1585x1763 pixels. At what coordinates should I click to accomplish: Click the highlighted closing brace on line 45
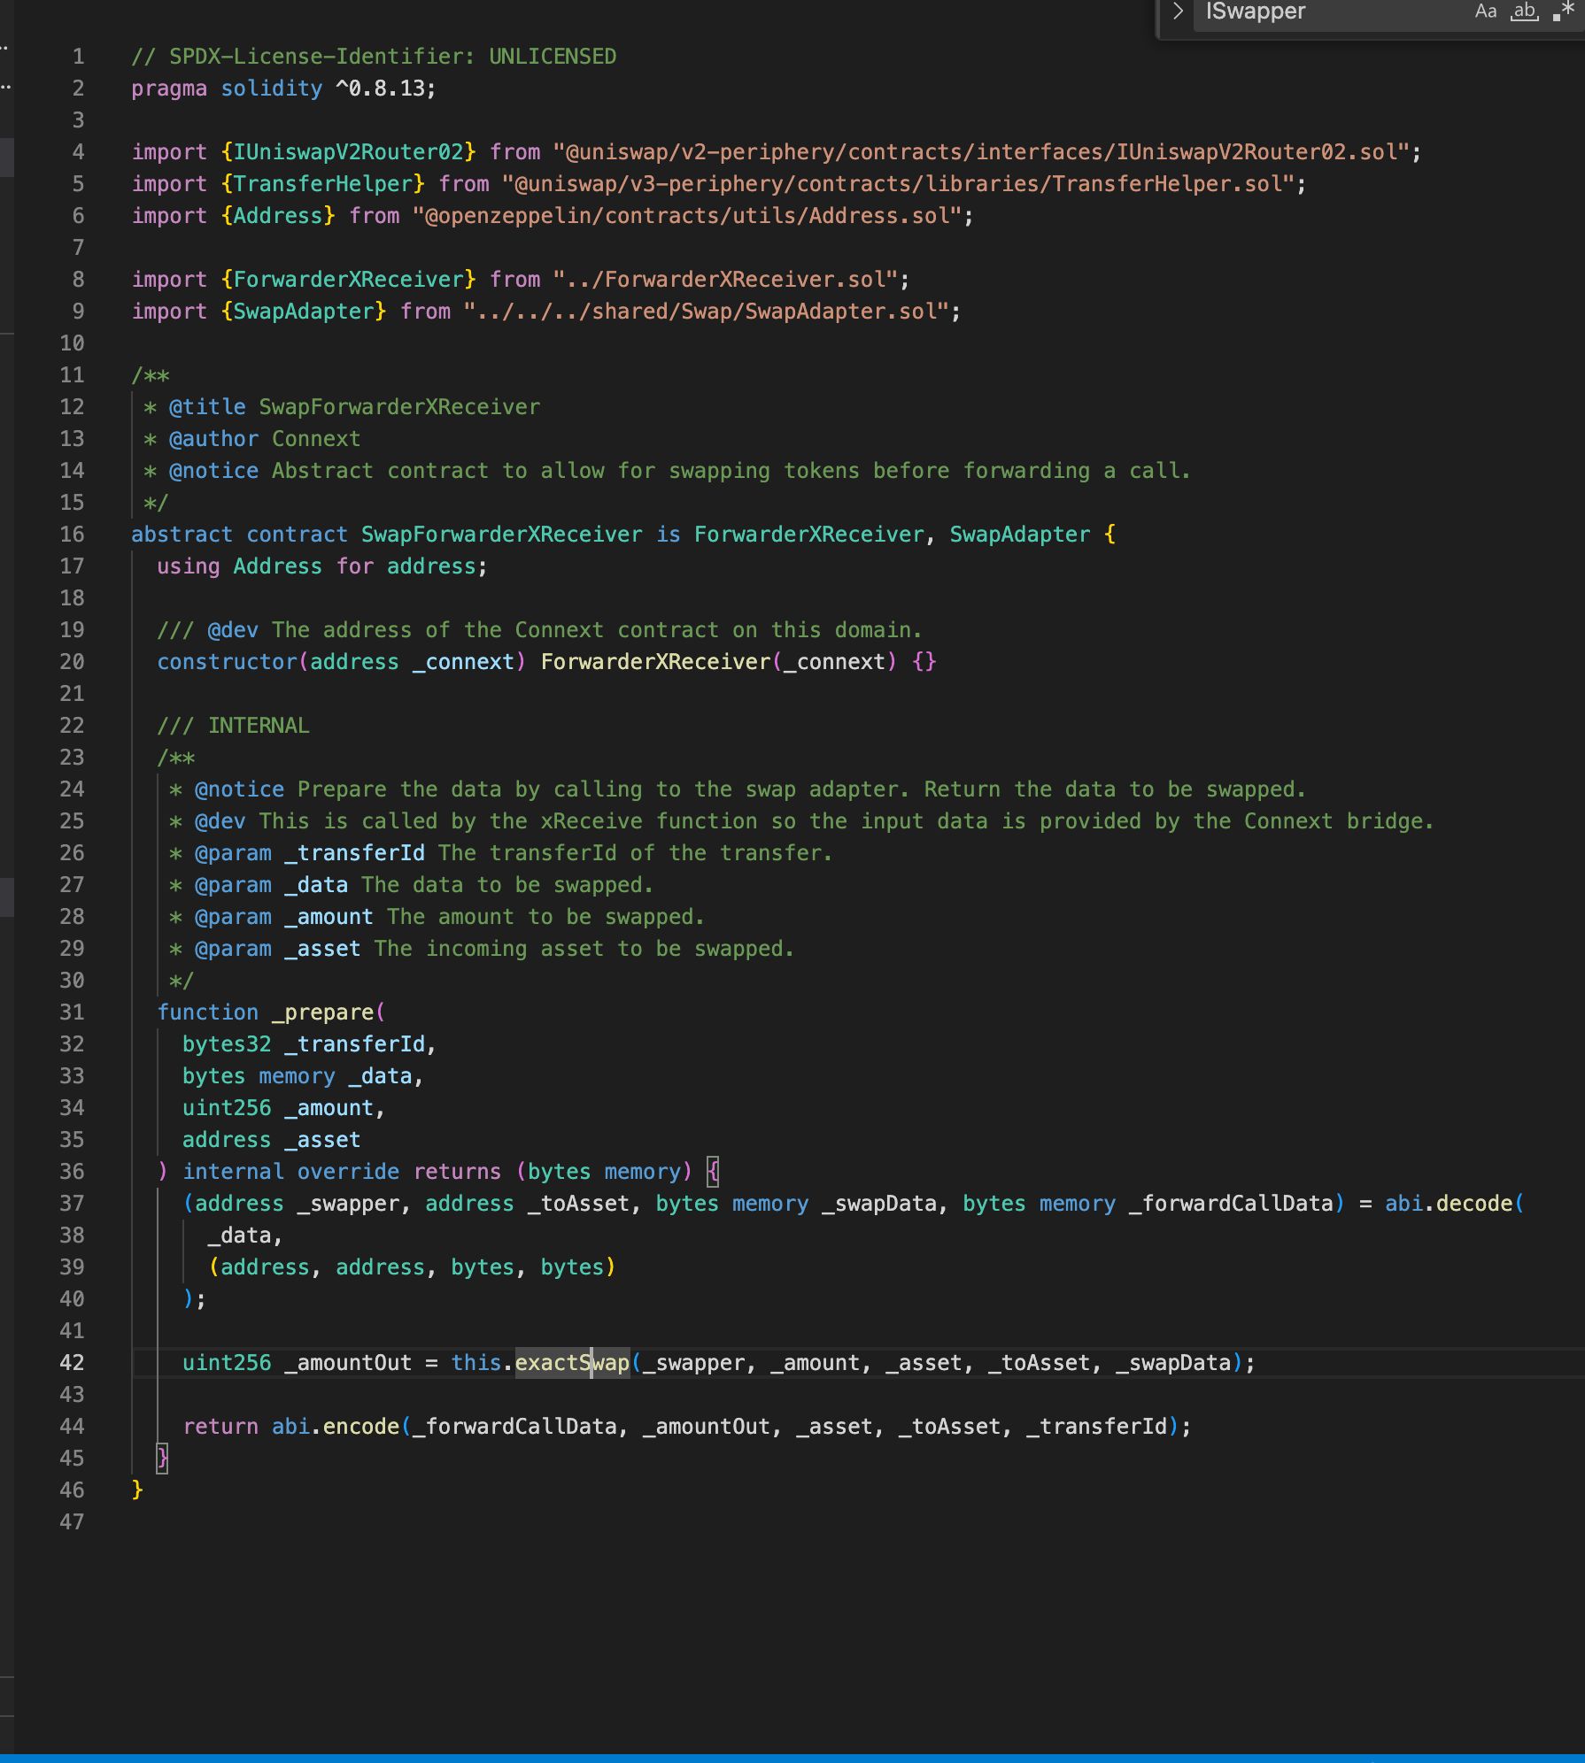coord(162,1459)
